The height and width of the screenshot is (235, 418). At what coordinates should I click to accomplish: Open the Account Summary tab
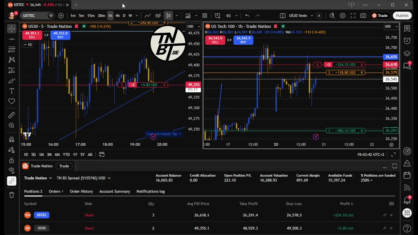pyautogui.click(x=115, y=192)
